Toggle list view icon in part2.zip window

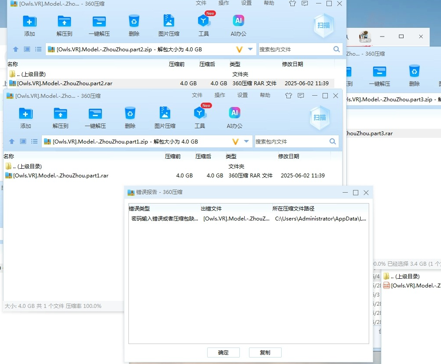[x=38, y=50]
